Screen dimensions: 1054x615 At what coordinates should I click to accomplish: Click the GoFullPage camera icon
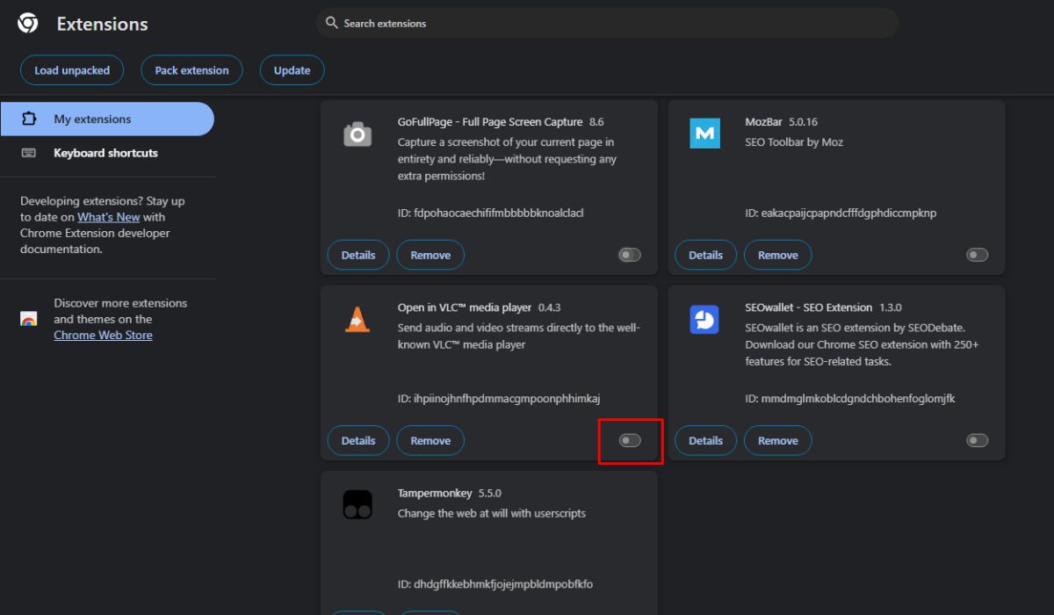357,134
